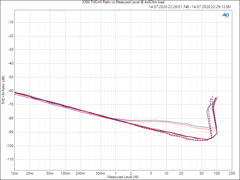Click the '20m' X-axis tick label
Viewport: 240px width, 180px height.
tap(30, 173)
